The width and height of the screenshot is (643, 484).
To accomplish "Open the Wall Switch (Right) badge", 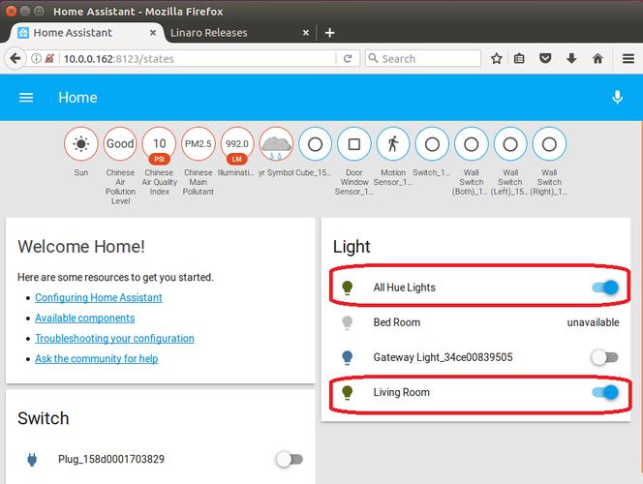I will pos(549,144).
